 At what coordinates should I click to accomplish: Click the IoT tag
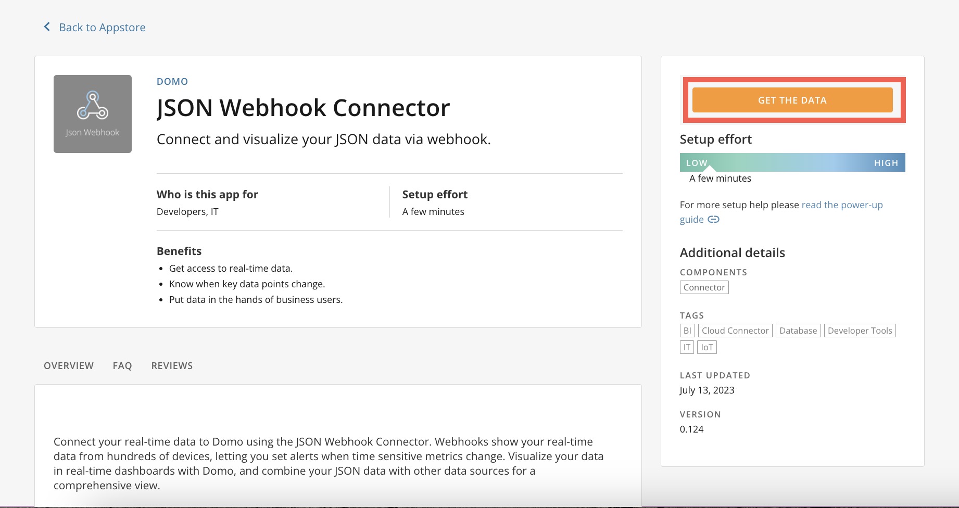[x=706, y=347]
